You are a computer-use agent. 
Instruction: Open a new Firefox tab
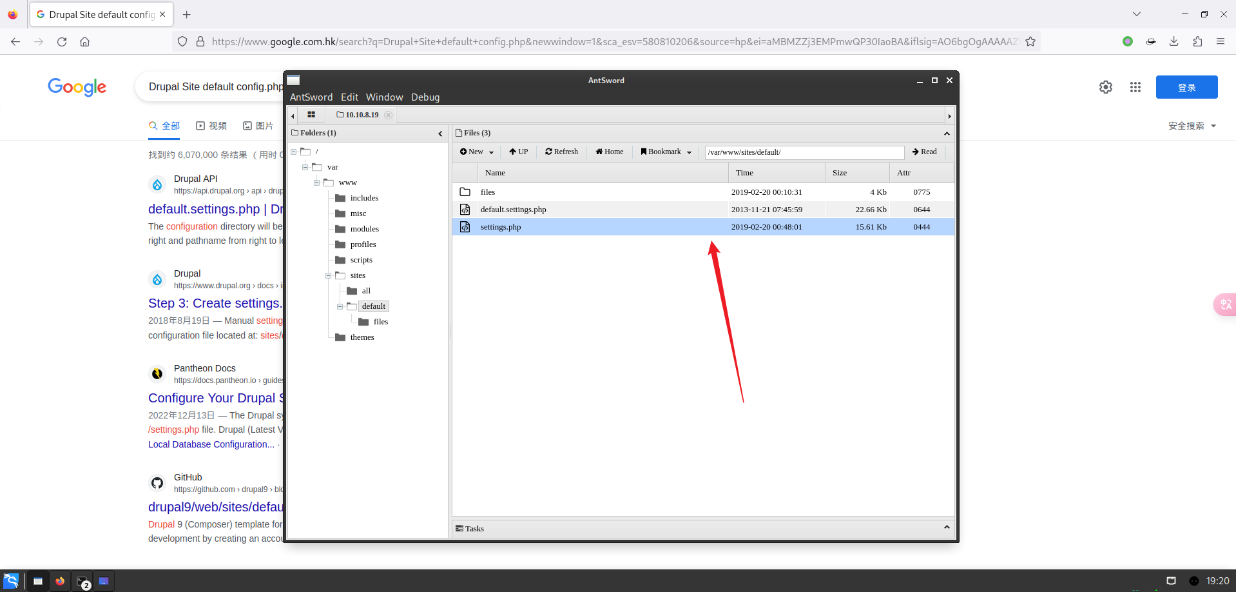[187, 14]
